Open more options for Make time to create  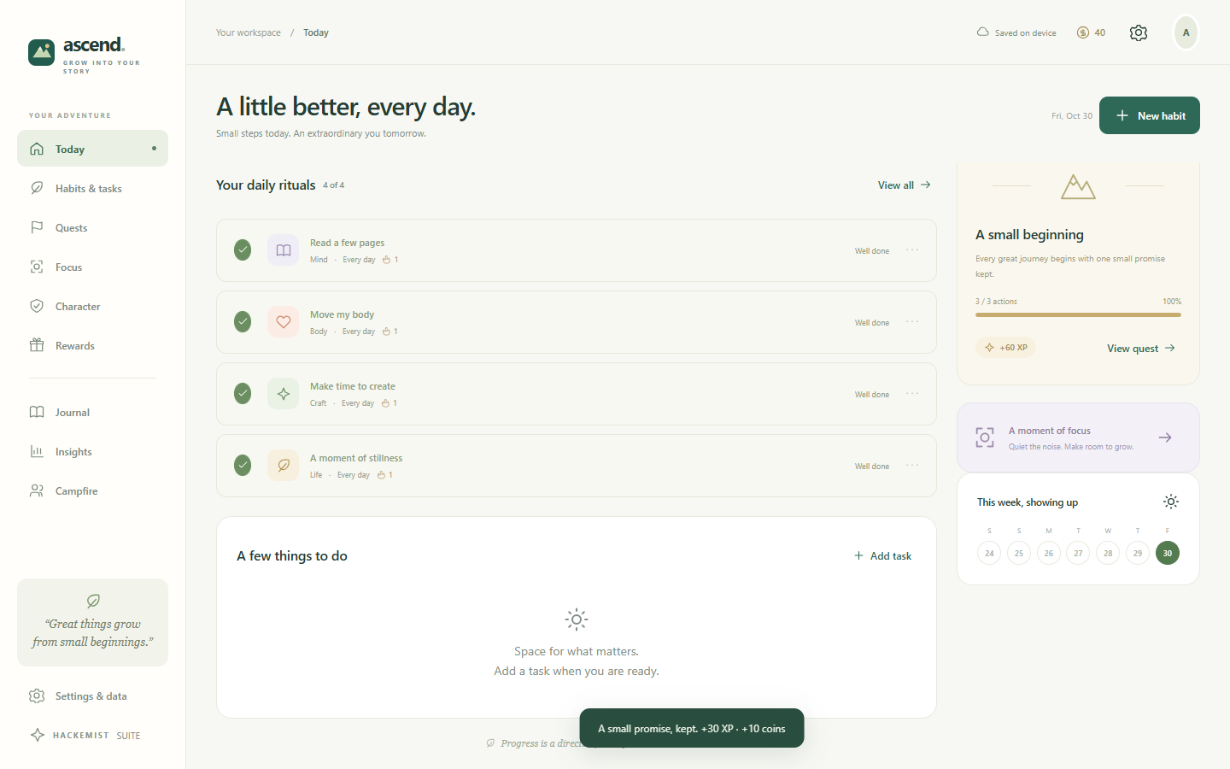tap(912, 394)
